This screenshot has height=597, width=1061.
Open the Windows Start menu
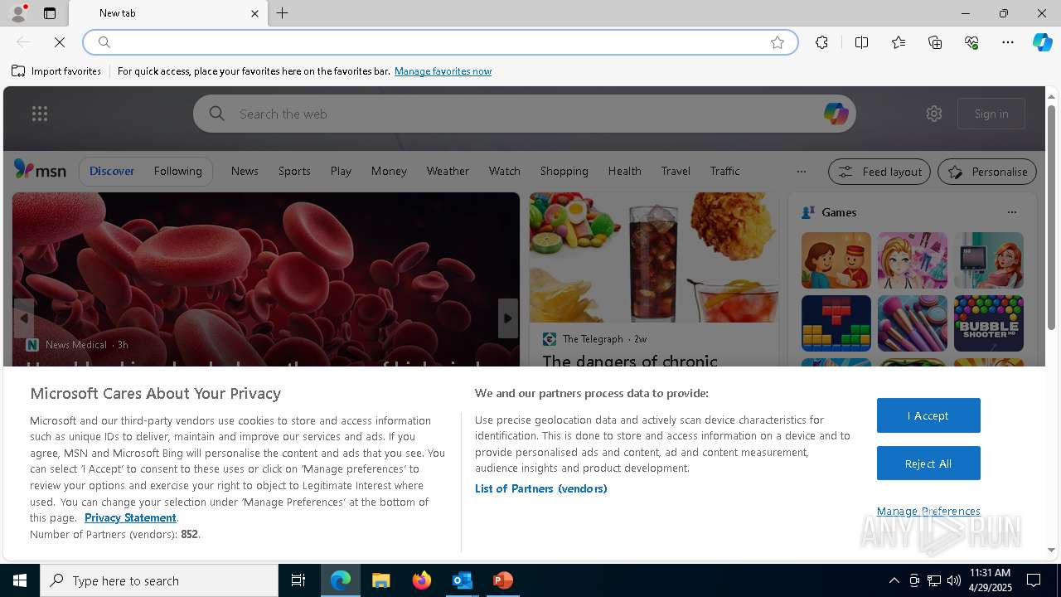(20, 580)
